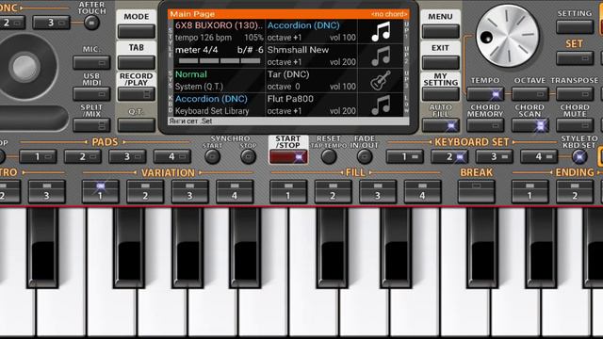Viewport: 603px width, 339px height.
Task: Open the Flut Pa800 lower sound
Action: pyautogui.click(x=290, y=99)
